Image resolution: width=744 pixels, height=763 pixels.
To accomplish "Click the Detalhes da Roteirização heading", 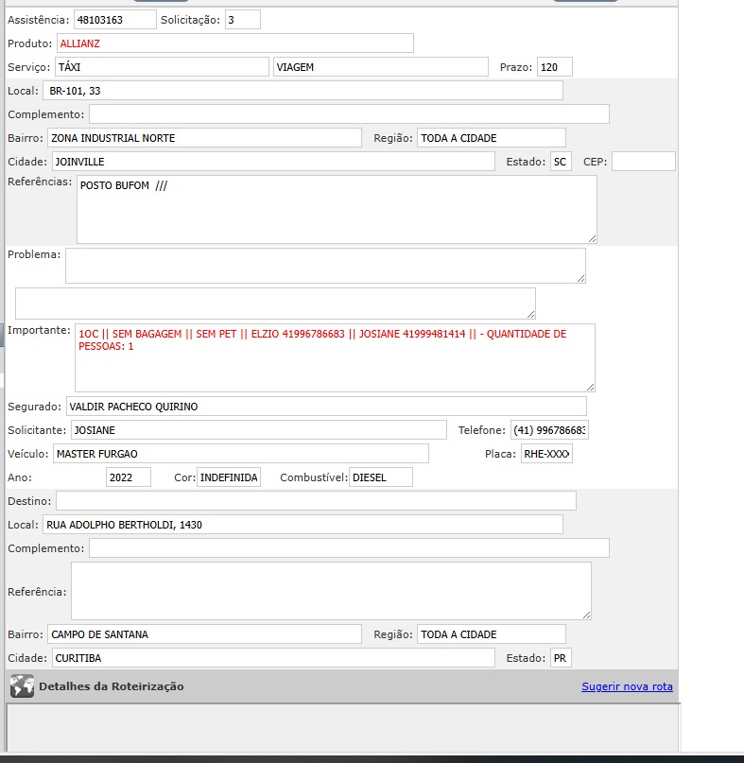I will coord(112,686).
